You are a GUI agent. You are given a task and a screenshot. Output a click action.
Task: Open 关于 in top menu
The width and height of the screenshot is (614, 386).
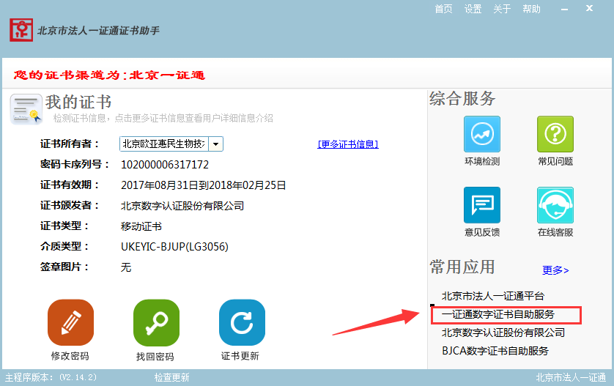(x=502, y=9)
